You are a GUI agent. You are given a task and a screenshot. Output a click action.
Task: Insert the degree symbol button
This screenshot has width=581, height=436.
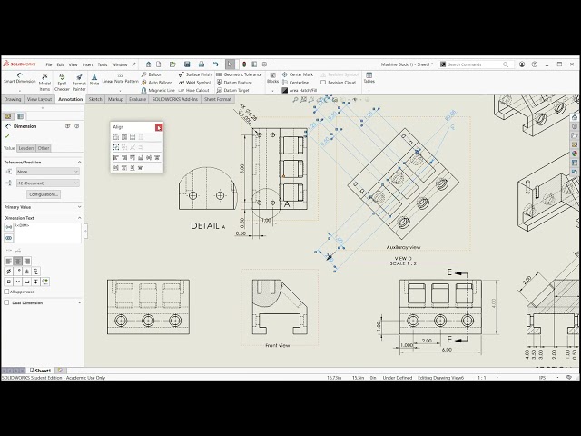pyautogui.click(x=18, y=272)
